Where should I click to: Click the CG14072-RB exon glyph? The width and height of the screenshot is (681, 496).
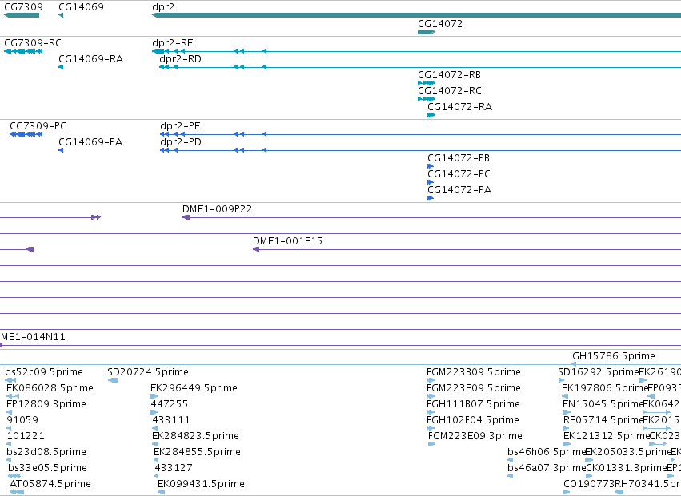point(427,83)
